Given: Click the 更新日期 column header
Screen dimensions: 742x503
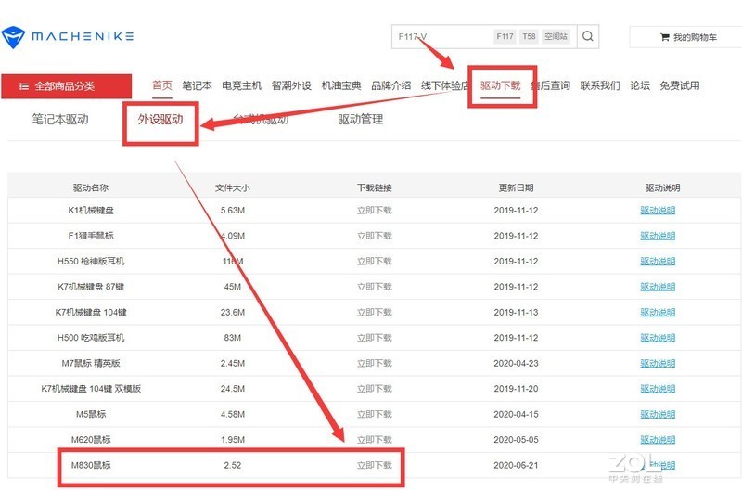Looking at the screenshot, I should (516, 188).
